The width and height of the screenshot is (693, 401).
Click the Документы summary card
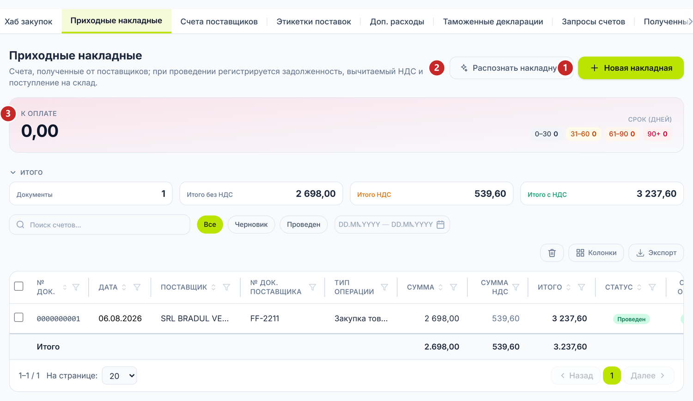click(91, 194)
